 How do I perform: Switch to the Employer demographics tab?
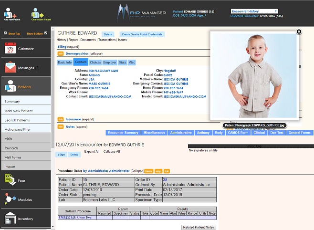(x=109, y=63)
